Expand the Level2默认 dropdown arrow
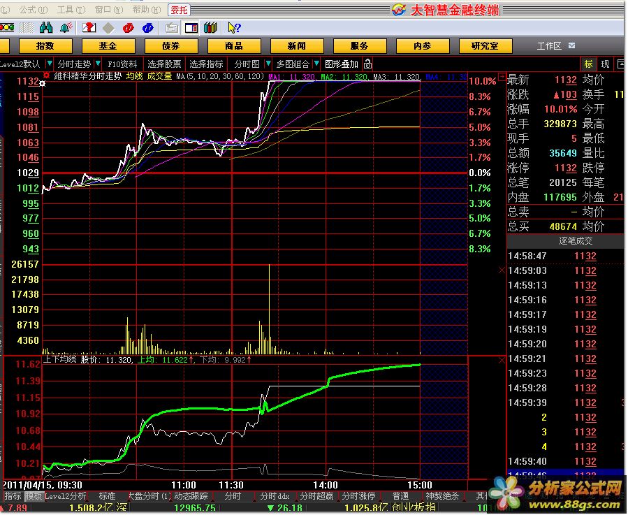 click(x=49, y=64)
